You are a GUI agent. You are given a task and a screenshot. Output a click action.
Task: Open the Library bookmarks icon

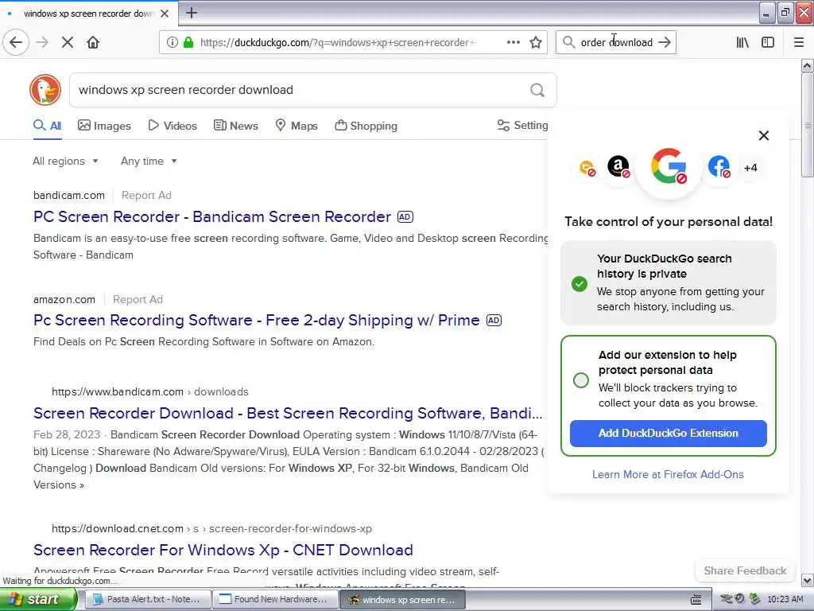[742, 43]
